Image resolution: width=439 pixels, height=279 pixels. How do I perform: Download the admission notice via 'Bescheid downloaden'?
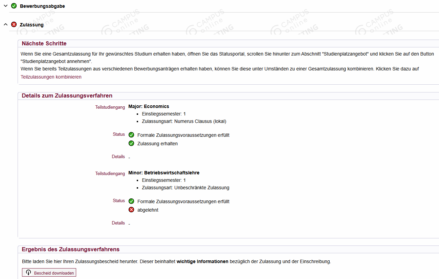49,273
